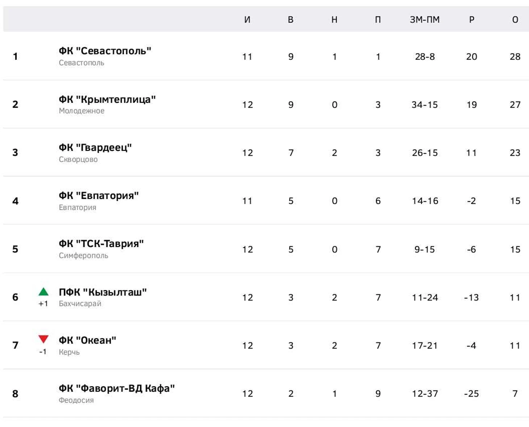Click the "О" points column header
This screenshot has width=529, height=427.
pyautogui.click(x=515, y=20)
